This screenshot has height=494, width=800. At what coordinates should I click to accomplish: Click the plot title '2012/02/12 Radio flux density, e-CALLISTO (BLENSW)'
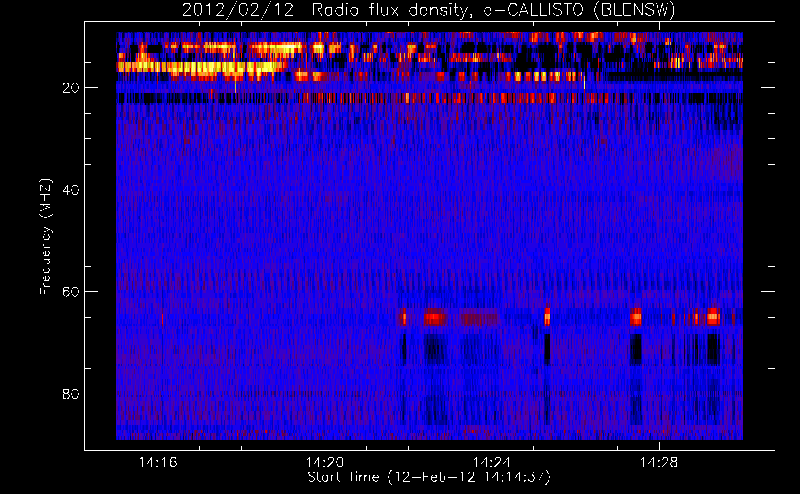point(429,10)
